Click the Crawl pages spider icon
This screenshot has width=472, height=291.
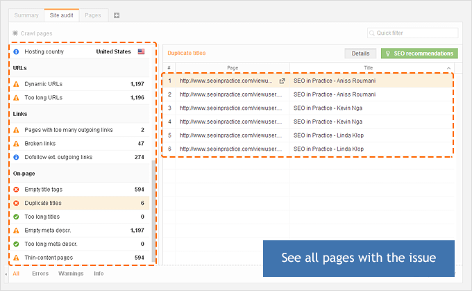15,33
